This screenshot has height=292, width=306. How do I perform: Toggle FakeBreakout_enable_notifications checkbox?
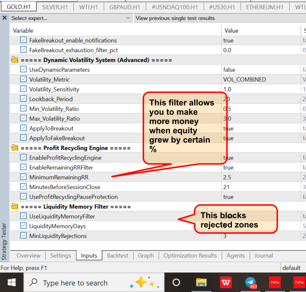pyautogui.click(x=23, y=40)
